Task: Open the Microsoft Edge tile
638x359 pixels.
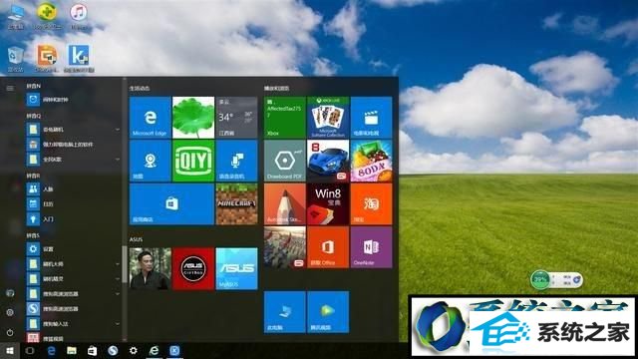Action: [x=151, y=118]
